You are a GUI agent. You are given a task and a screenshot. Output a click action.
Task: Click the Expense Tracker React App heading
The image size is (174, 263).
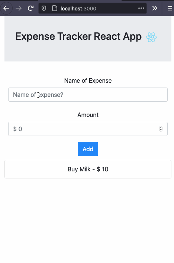[x=78, y=37]
